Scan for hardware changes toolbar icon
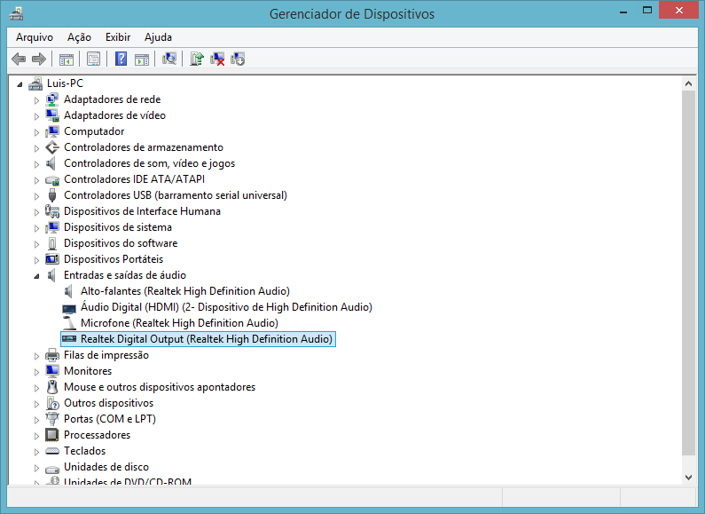The width and height of the screenshot is (705, 514). (x=169, y=59)
